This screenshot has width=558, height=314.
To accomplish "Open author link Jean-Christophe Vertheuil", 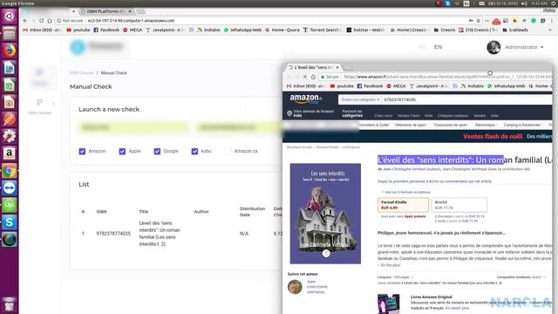I will pyautogui.click(x=317, y=287).
